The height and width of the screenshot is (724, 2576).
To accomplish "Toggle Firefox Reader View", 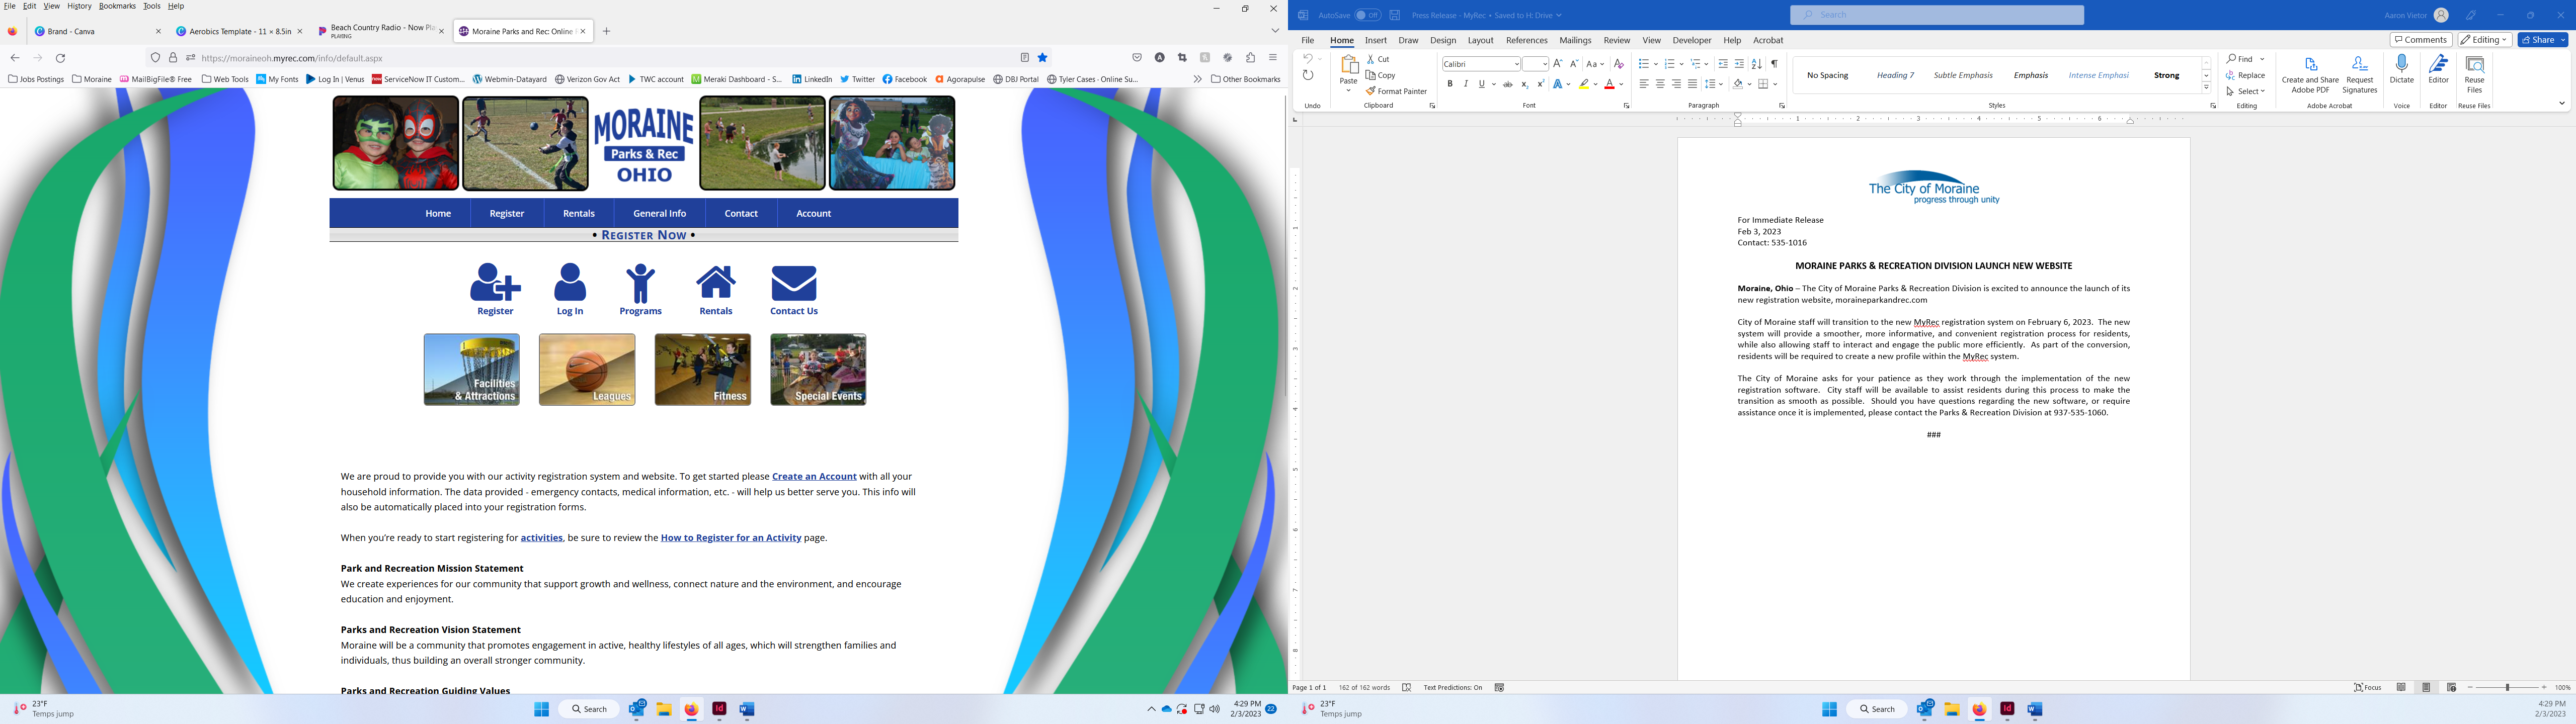I will pyautogui.click(x=1025, y=58).
